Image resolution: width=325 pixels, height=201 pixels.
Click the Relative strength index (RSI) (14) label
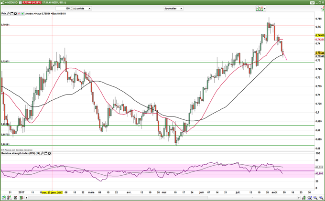pos(21,153)
